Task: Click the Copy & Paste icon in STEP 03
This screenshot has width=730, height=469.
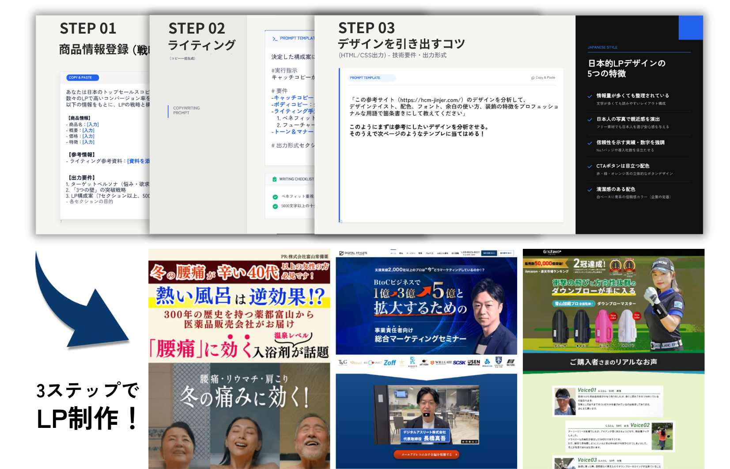Action: [533, 78]
